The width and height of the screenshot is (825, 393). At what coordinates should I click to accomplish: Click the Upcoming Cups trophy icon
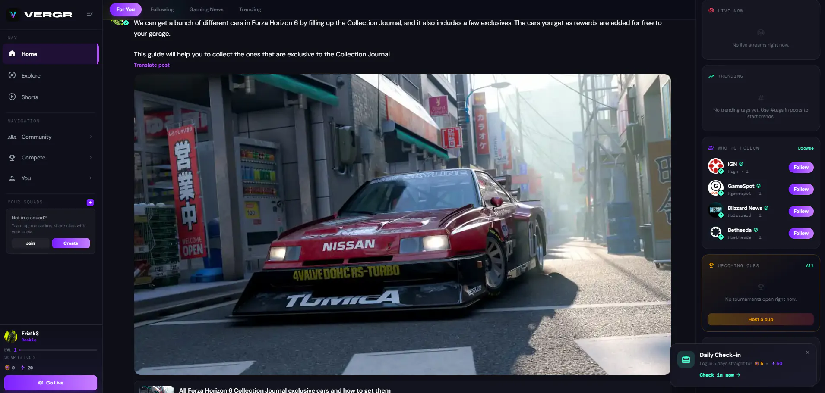pyautogui.click(x=711, y=265)
